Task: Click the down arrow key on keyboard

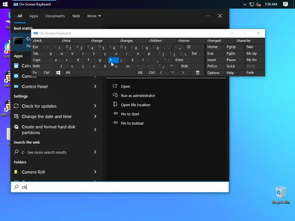Action: (x=172, y=73)
